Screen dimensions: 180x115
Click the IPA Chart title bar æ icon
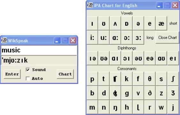[90, 5]
